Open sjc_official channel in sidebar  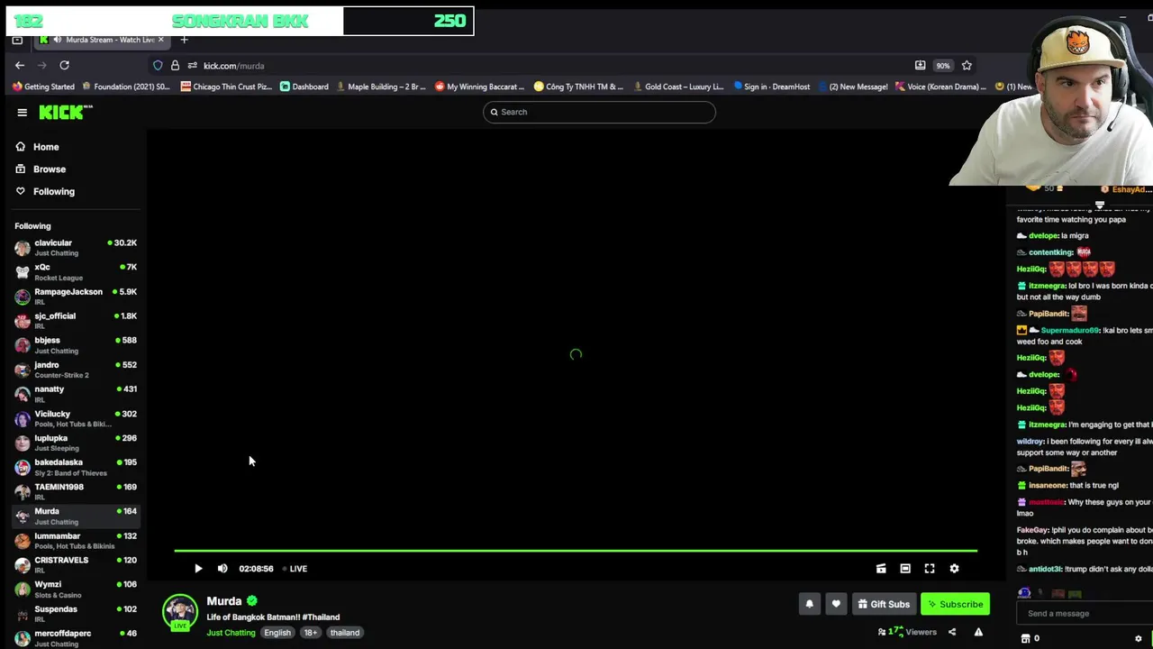(x=77, y=321)
